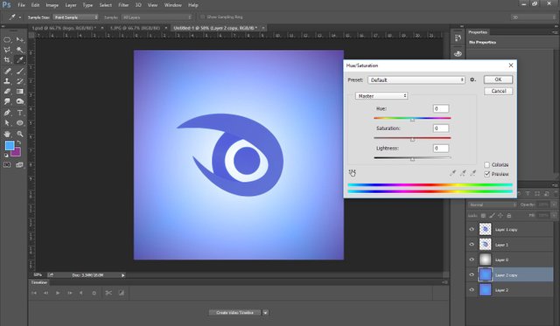This screenshot has width=560, height=326.
Task: Reset default foreground and background colors
Action: [x=6, y=156]
